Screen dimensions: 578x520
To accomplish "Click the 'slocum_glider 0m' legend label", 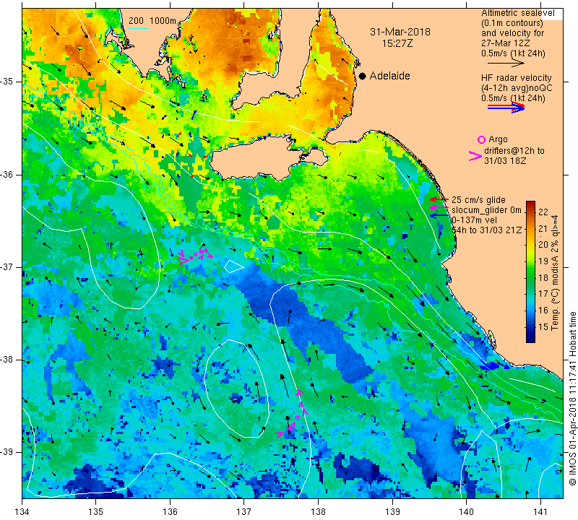I will click(x=486, y=210).
